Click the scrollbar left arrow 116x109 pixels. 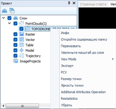(x=3, y=106)
